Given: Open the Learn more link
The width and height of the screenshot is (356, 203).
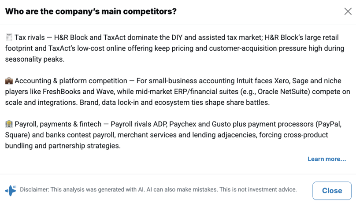Looking at the screenshot, I should pyautogui.click(x=326, y=159).
